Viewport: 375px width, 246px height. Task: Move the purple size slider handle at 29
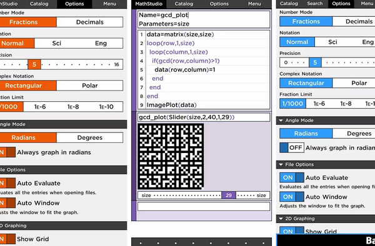click(x=229, y=195)
